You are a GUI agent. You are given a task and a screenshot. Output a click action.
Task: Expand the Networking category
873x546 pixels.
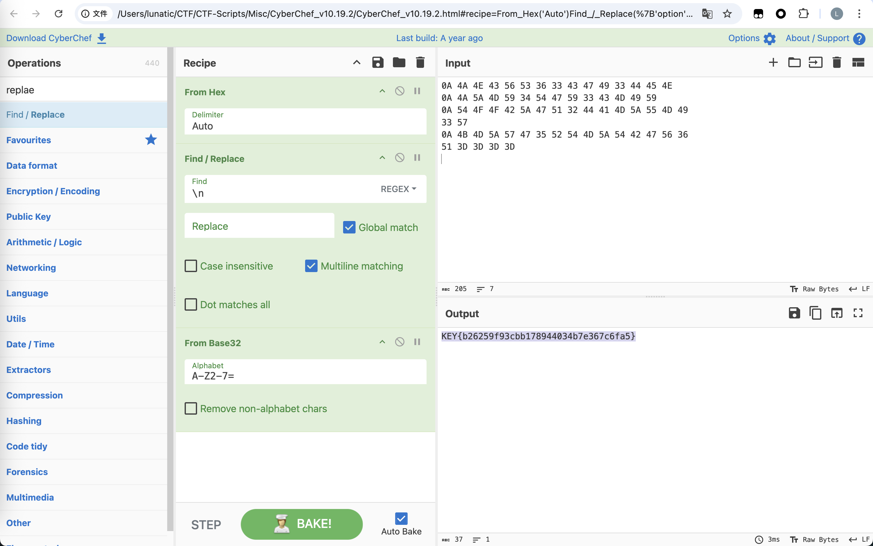click(83, 268)
